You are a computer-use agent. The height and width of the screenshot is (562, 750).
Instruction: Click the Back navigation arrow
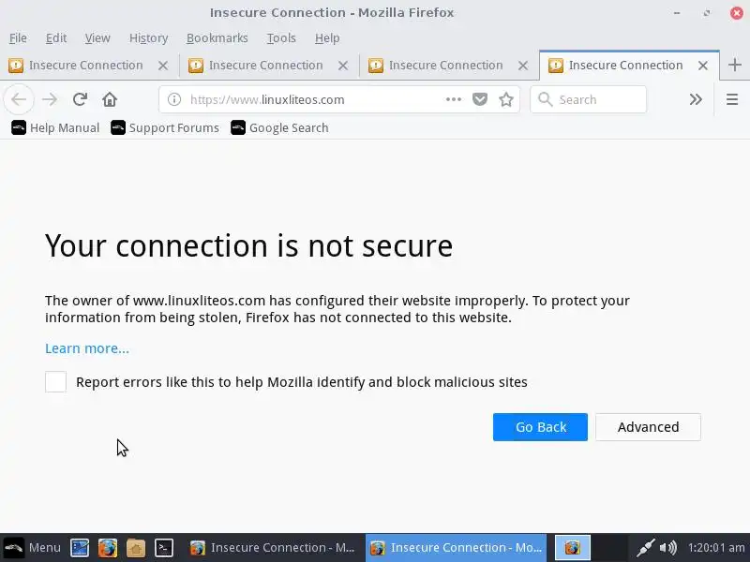tap(19, 99)
